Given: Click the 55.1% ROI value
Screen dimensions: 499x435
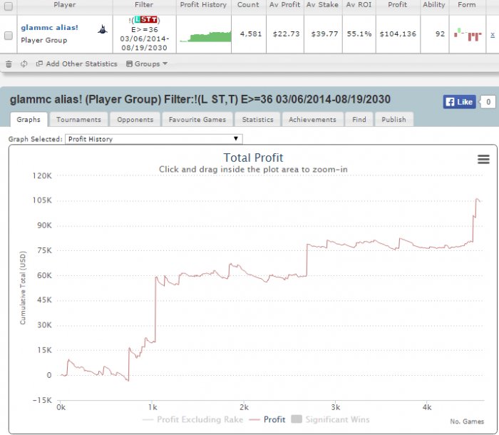Looking at the screenshot, I should coord(359,34).
